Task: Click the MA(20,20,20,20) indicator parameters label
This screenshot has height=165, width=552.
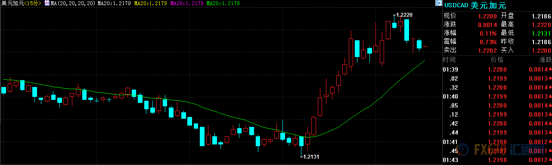Action: click(73, 3)
